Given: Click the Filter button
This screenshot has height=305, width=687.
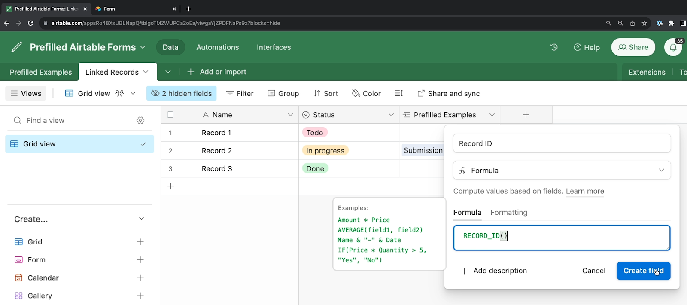Looking at the screenshot, I should click(x=240, y=93).
